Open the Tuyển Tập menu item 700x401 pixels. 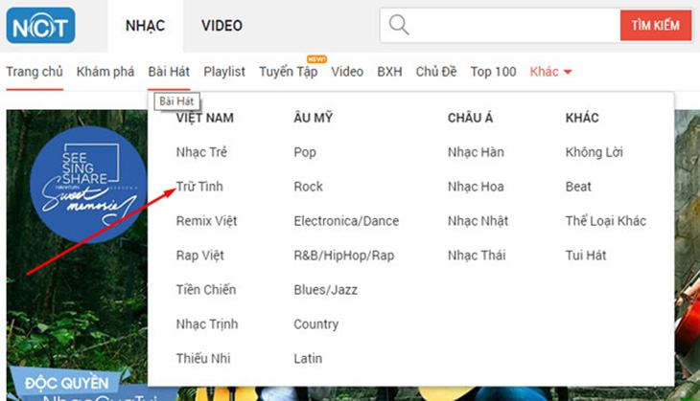289,72
